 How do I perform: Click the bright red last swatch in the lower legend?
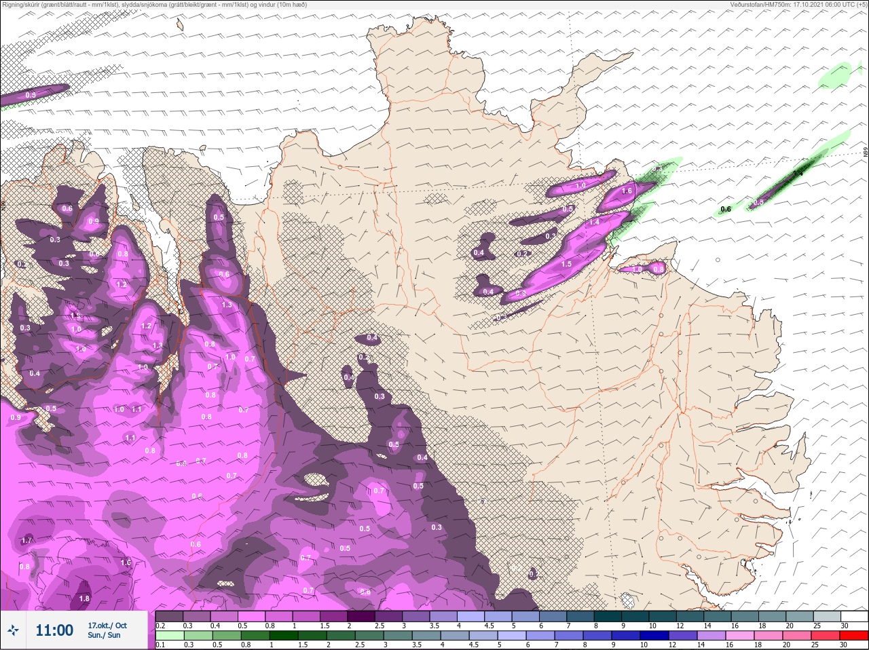point(853,636)
